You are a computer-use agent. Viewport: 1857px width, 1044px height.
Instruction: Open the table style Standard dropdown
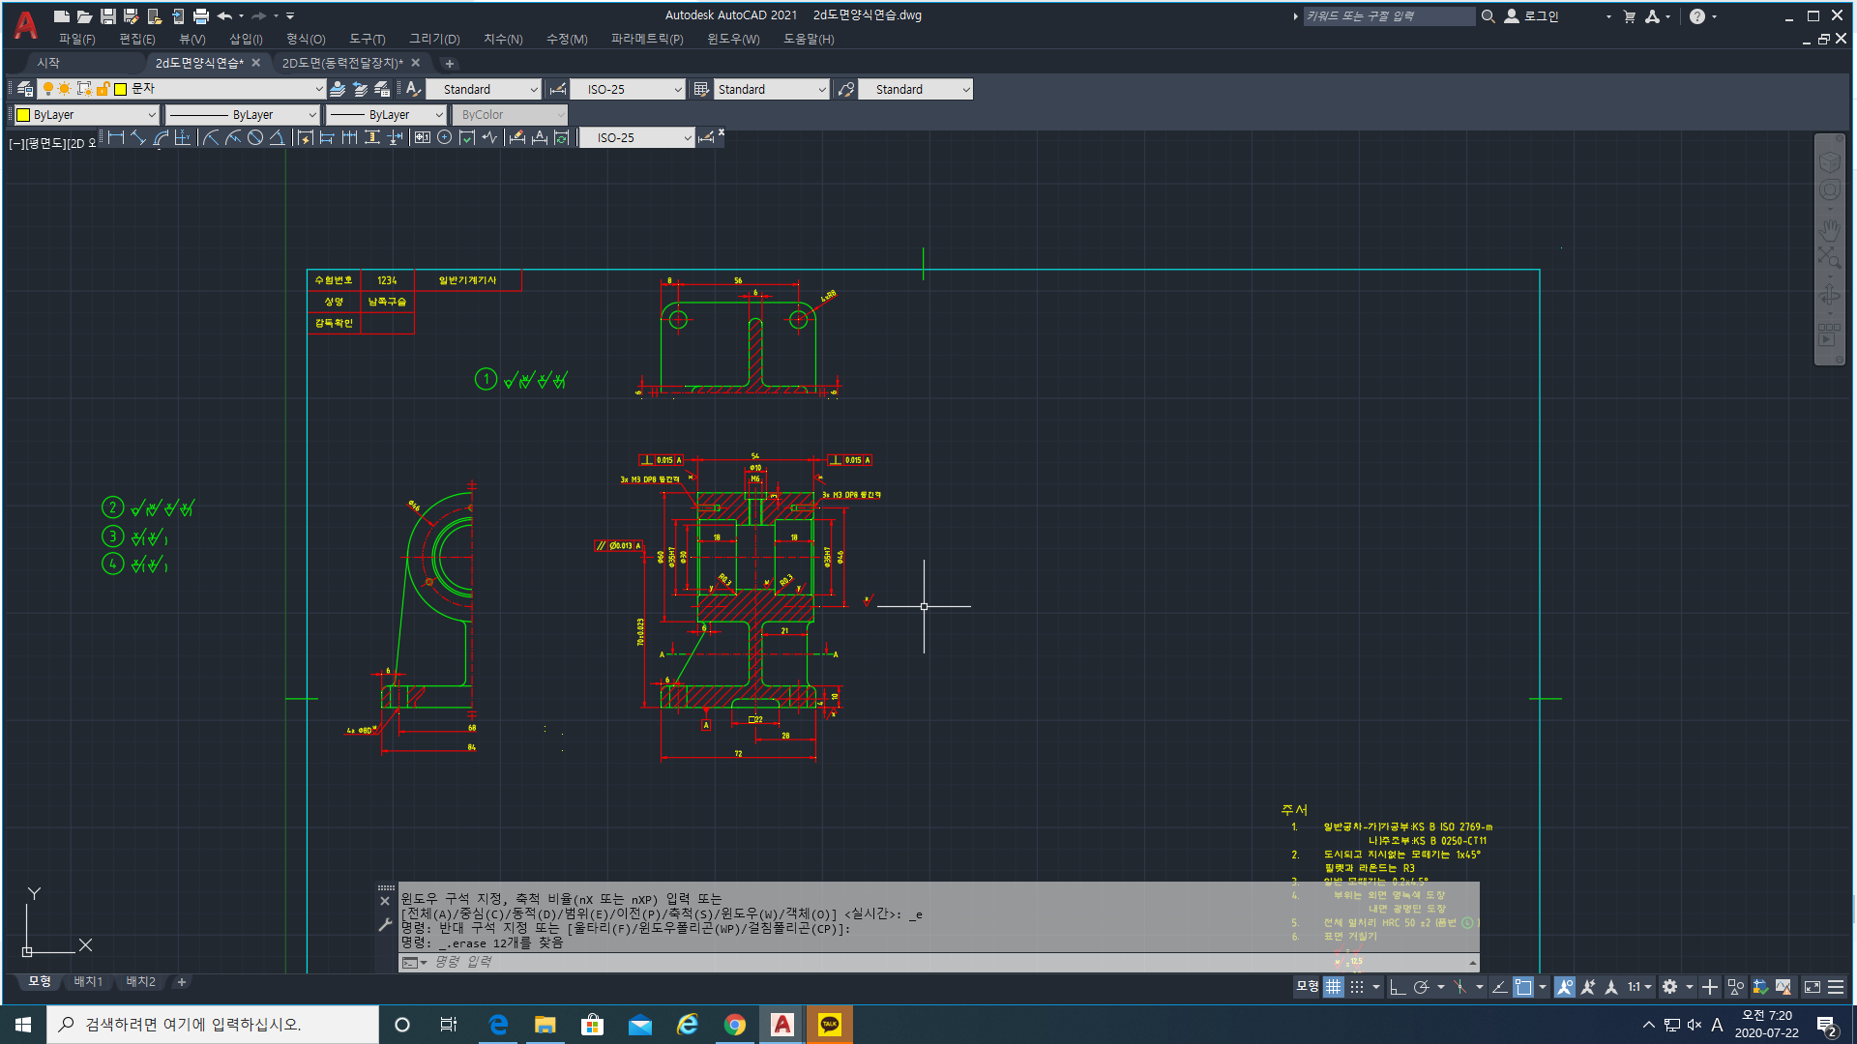pyautogui.click(x=772, y=89)
